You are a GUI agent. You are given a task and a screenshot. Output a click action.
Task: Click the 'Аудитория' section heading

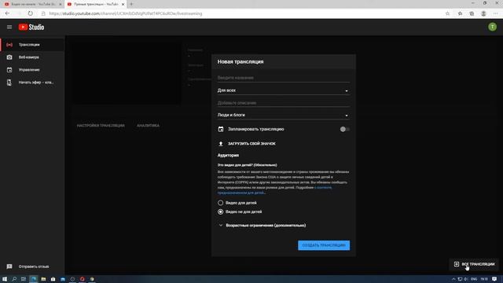pyautogui.click(x=228, y=156)
